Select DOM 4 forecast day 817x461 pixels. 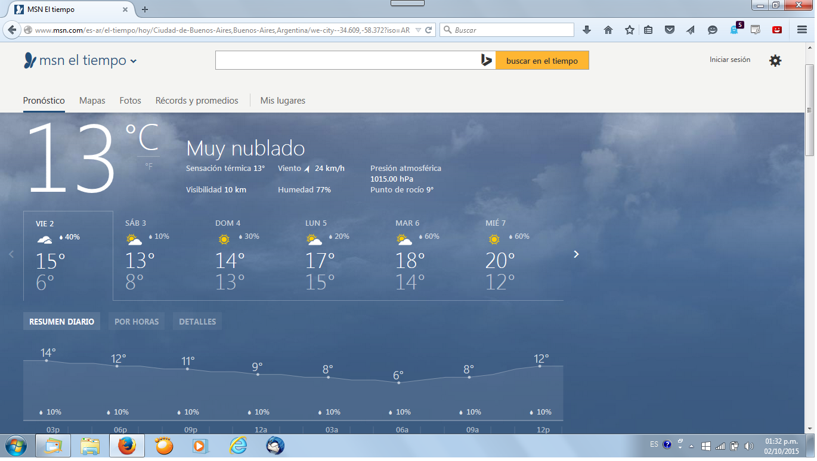coord(248,256)
